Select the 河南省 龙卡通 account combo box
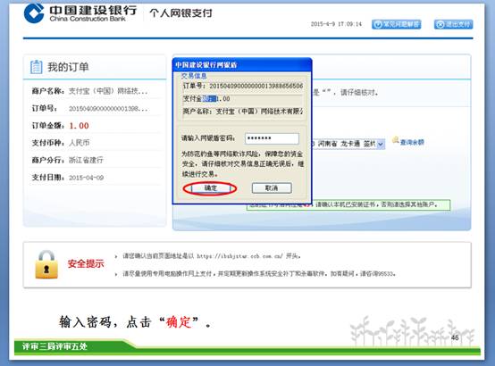Viewport: 495px width, 366px height. 348,145
